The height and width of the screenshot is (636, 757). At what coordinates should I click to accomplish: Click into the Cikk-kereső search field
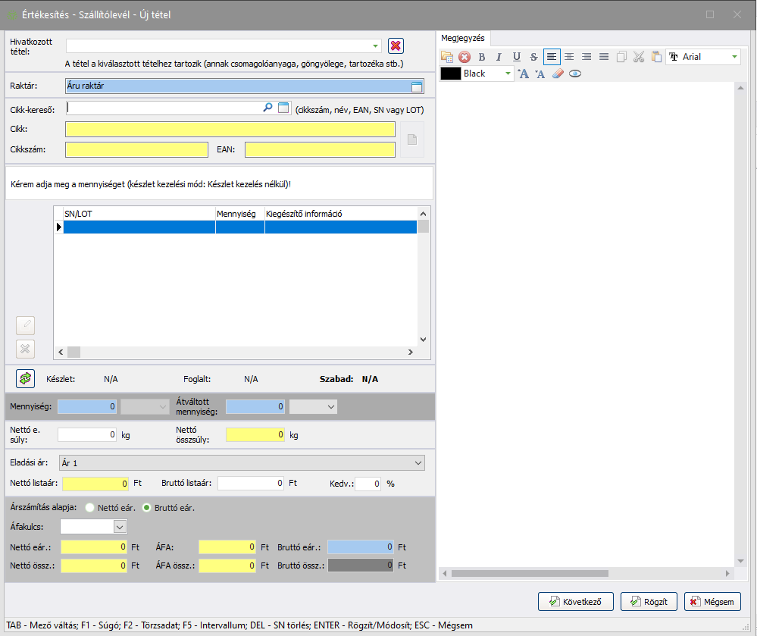tap(163, 108)
